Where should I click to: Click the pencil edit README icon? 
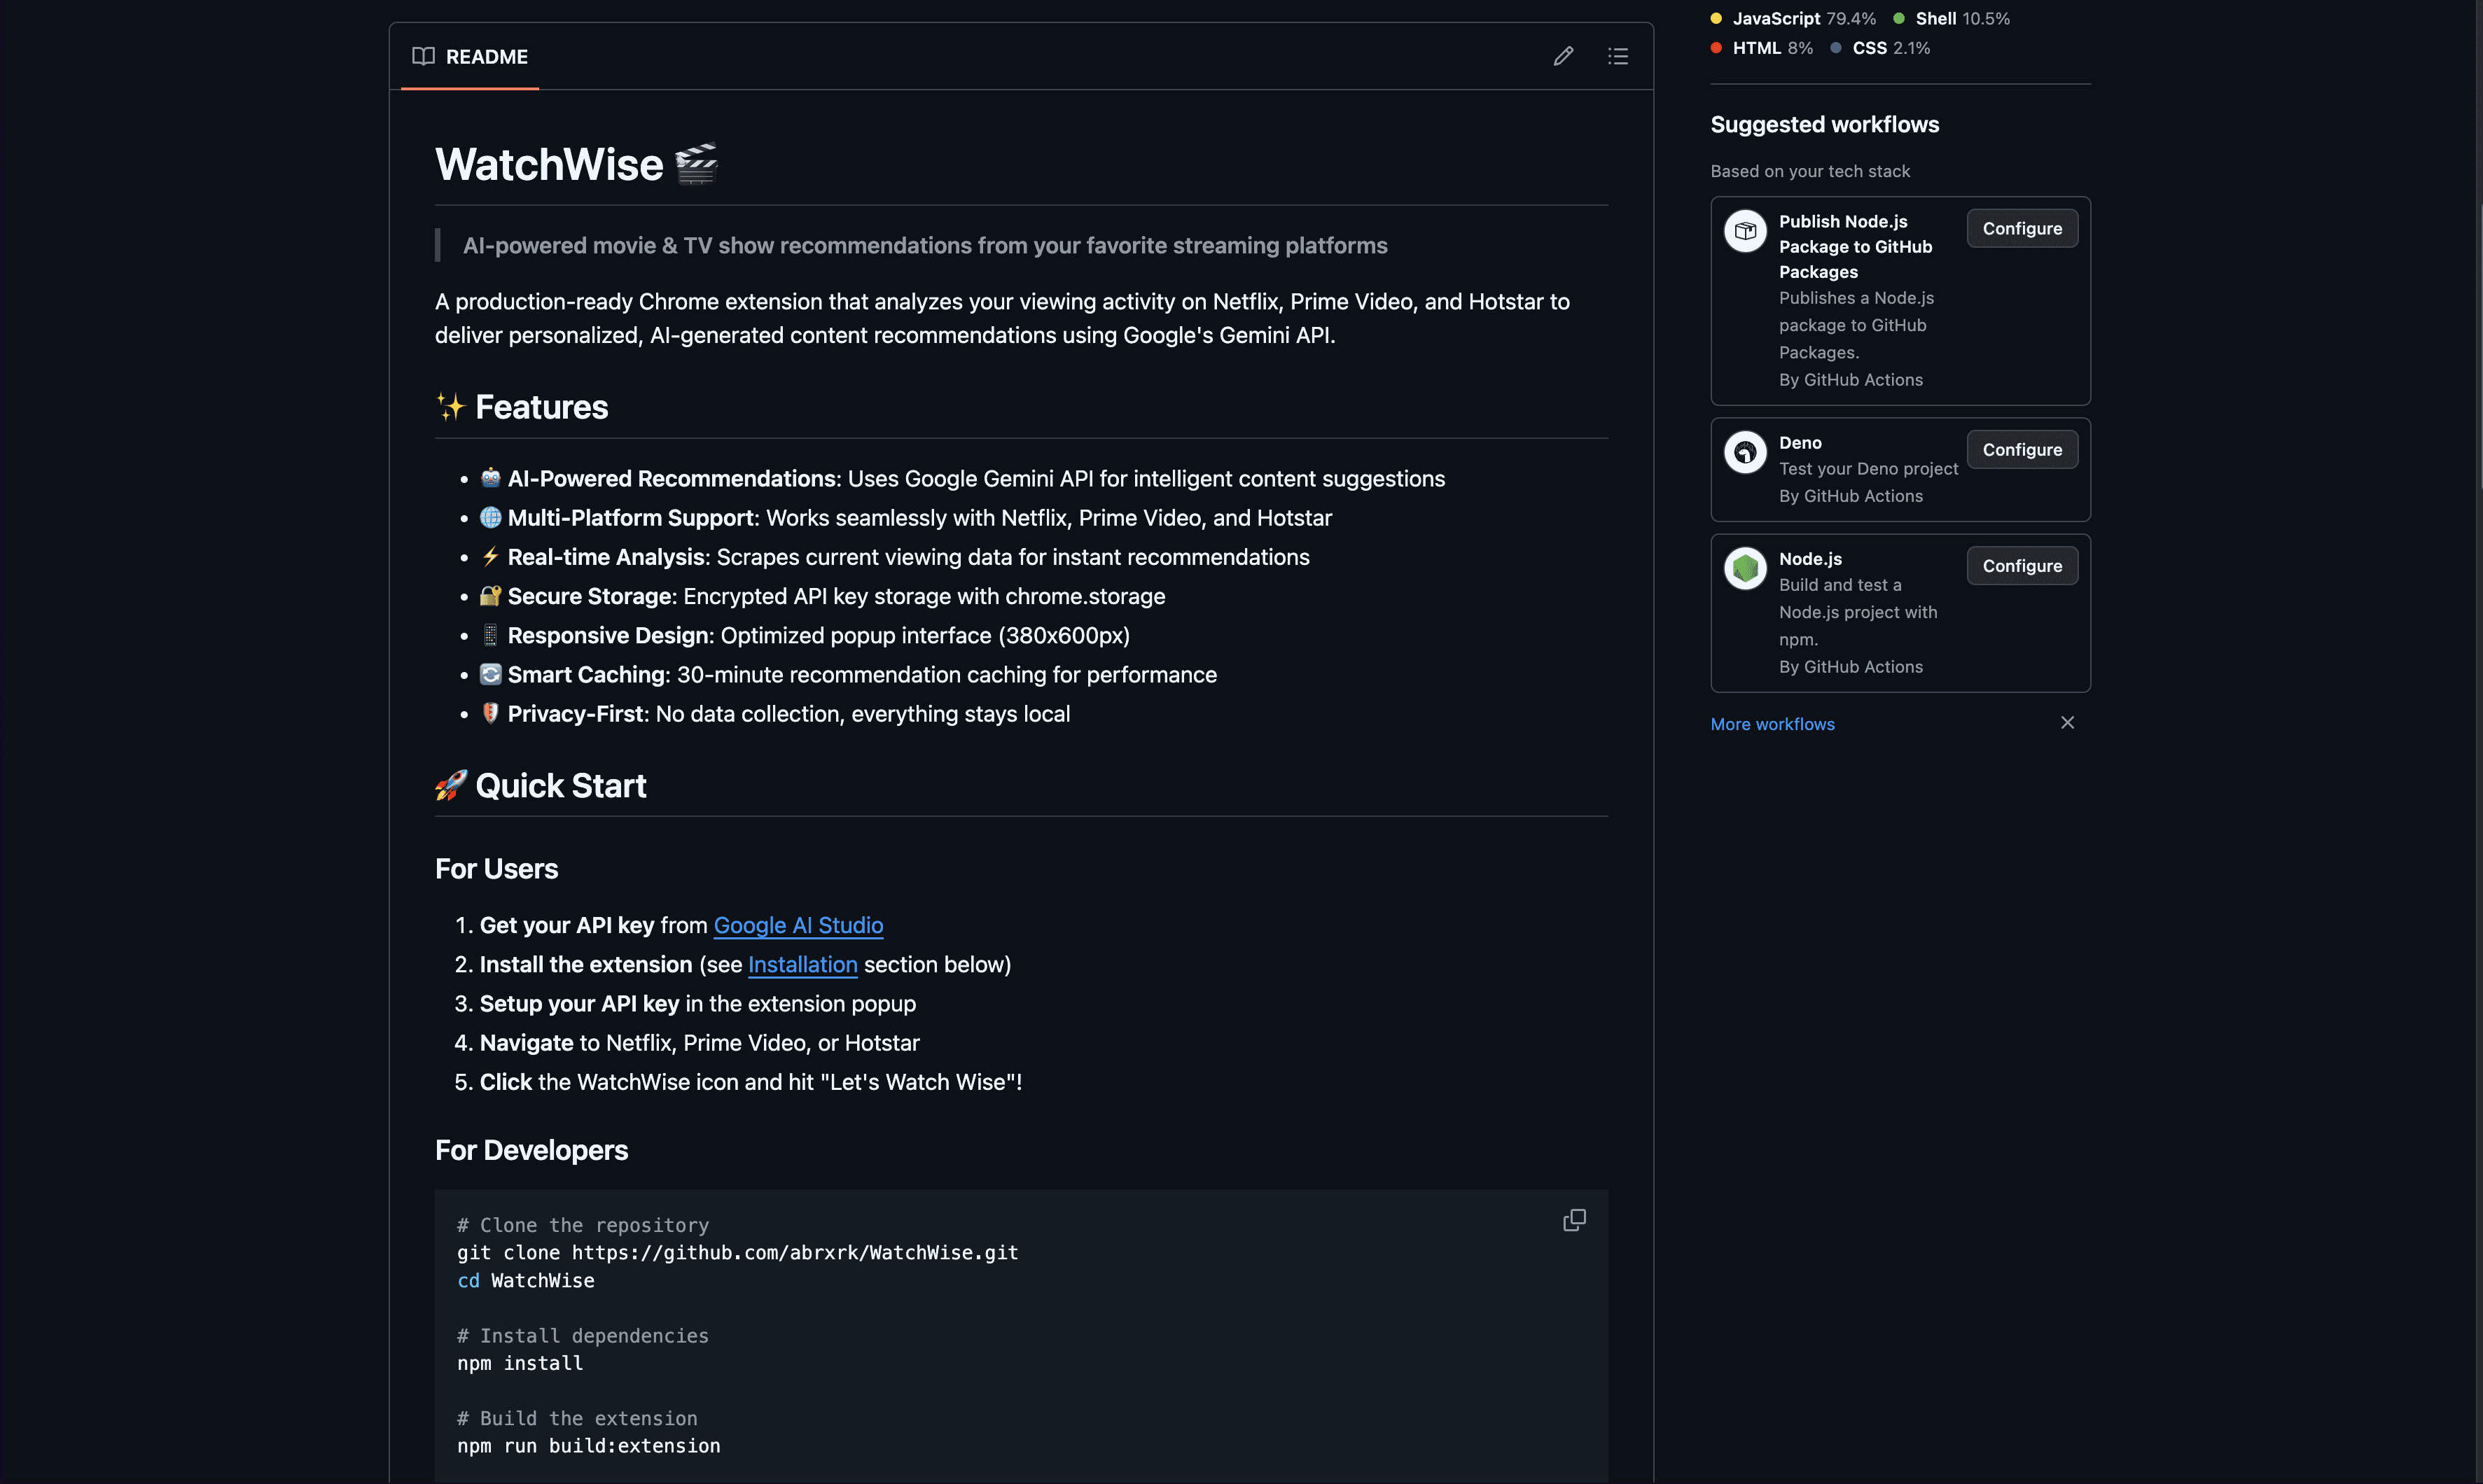click(1563, 56)
